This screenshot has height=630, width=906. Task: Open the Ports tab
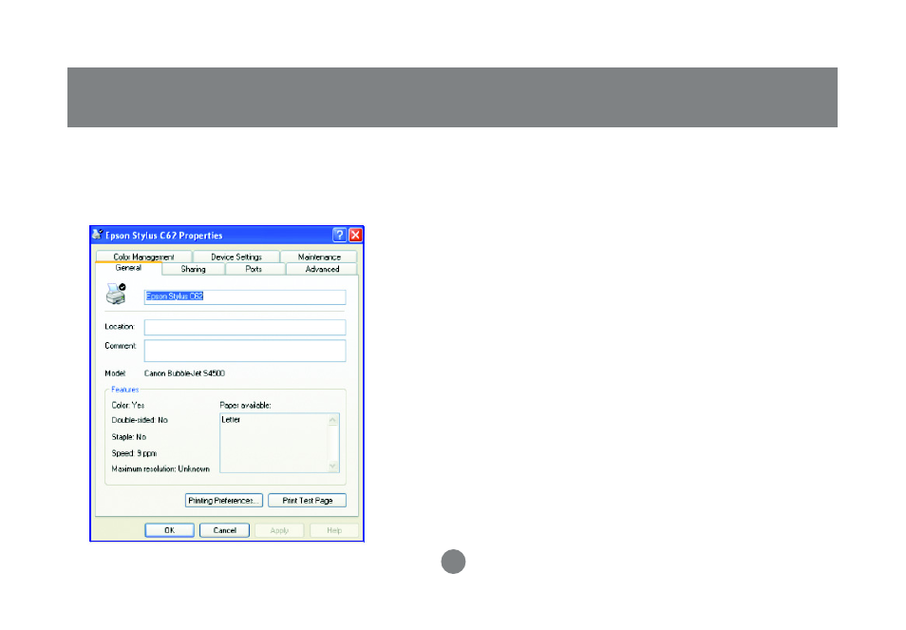click(x=254, y=269)
